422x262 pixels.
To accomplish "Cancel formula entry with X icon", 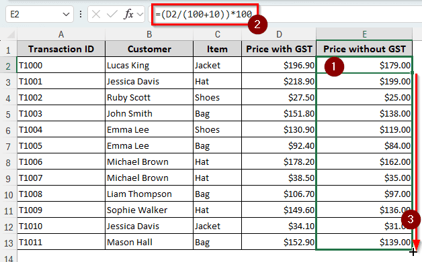I will coord(96,14).
